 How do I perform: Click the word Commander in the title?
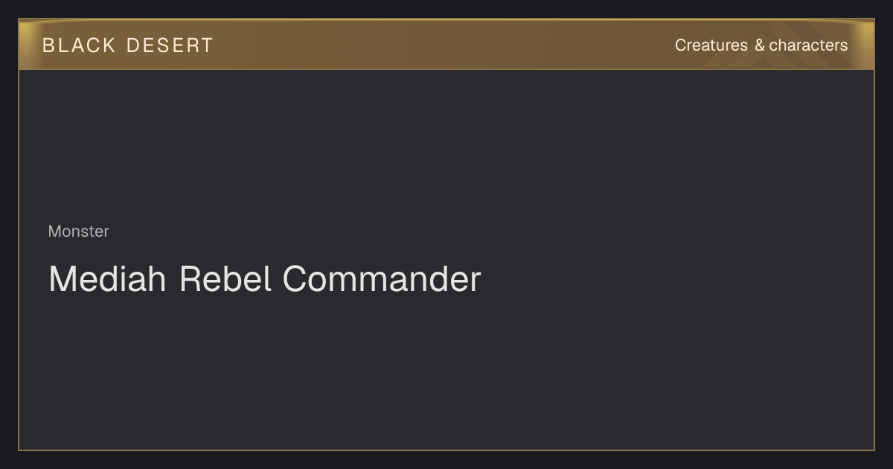click(x=382, y=279)
